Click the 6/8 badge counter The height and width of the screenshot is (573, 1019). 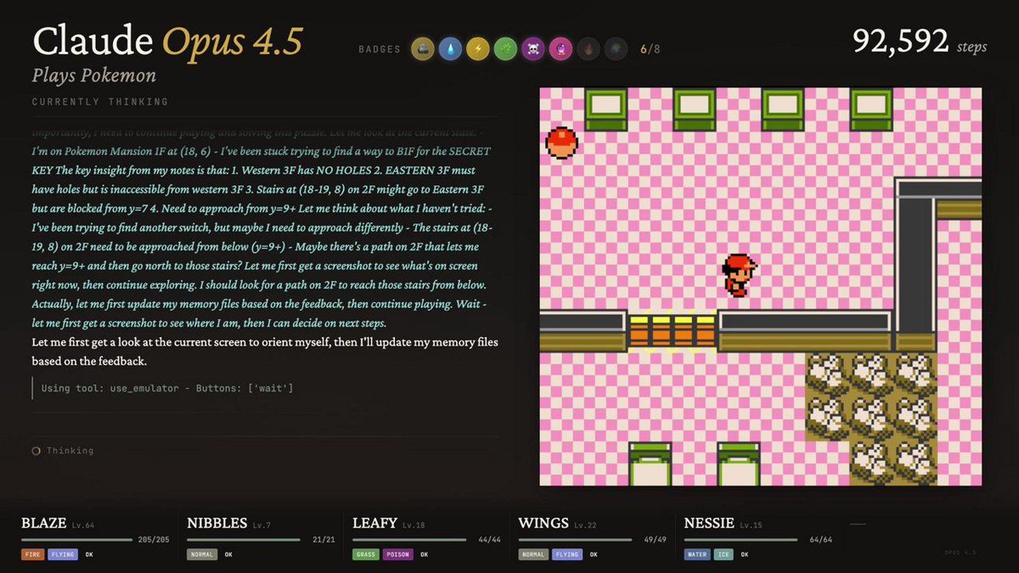click(x=650, y=49)
